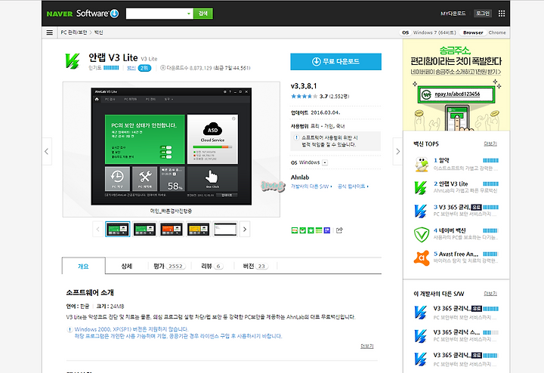This screenshot has width=544, height=373.
Task: Click inside the search input field
Action: click(x=156, y=14)
